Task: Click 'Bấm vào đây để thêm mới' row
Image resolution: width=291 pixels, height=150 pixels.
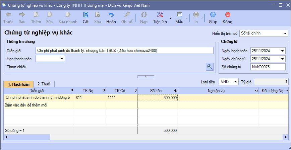Action: pos(26,105)
